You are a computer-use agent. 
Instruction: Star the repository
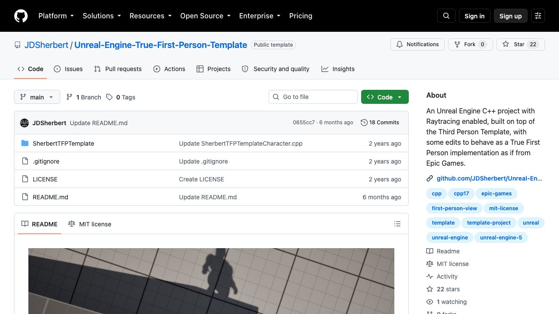(521, 44)
